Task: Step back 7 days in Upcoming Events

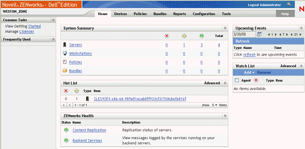Action: click(x=280, y=35)
